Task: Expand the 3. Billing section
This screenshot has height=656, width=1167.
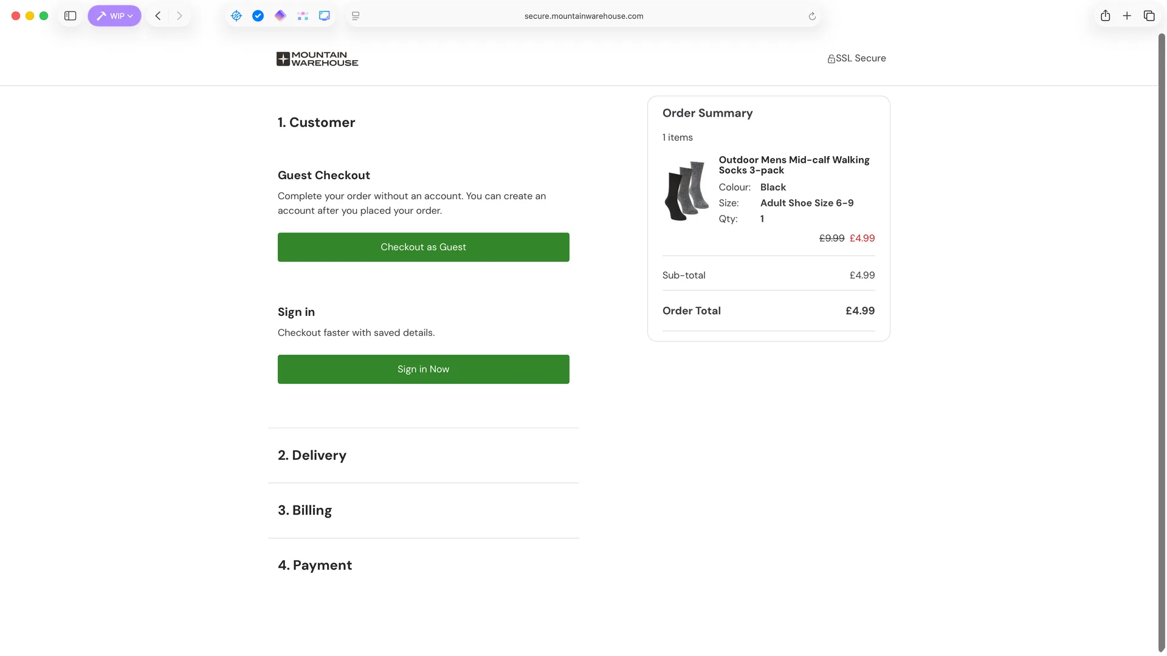Action: coord(305,510)
